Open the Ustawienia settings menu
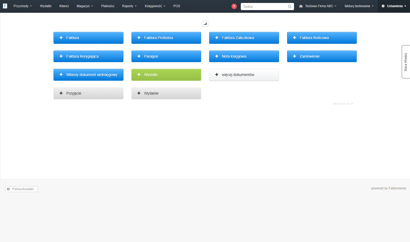410x242 pixels. 394,6
